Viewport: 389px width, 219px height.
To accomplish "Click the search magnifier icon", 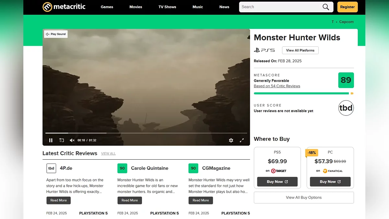I will [x=326, y=7].
